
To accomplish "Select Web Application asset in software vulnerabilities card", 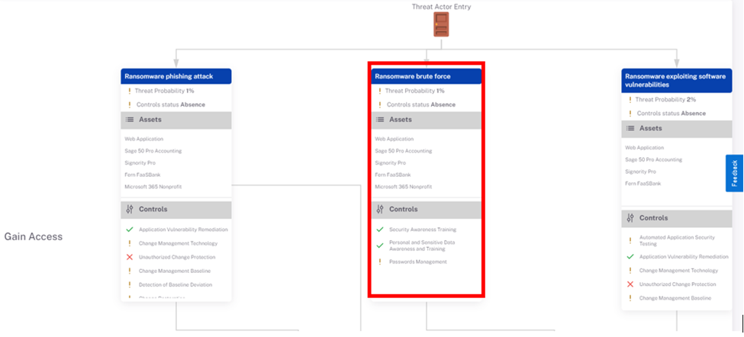I will point(644,148).
